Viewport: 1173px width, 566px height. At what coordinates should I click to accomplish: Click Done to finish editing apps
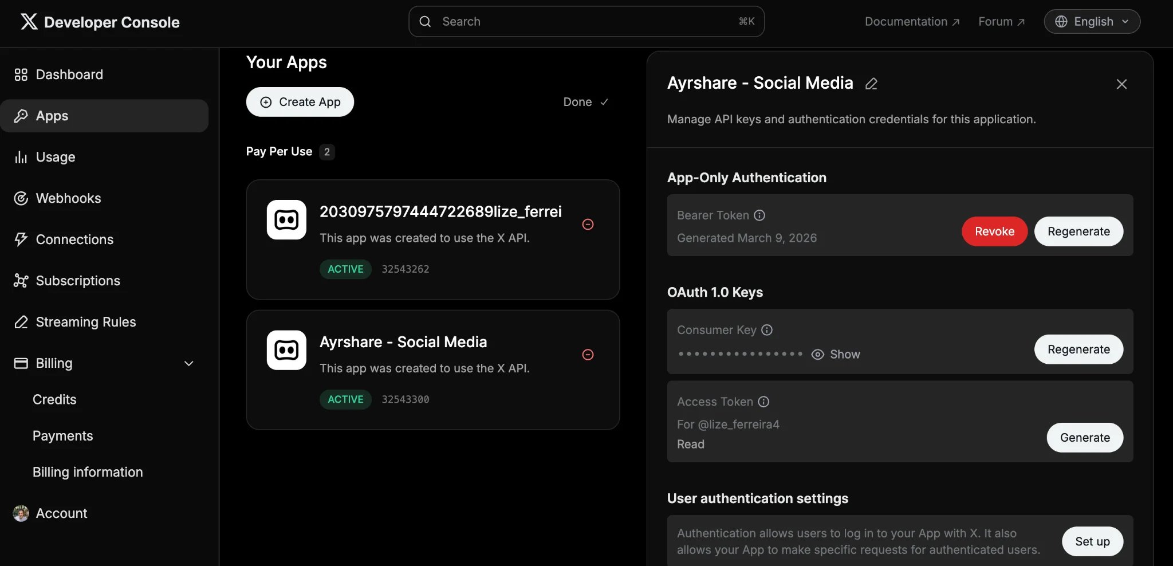point(585,102)
